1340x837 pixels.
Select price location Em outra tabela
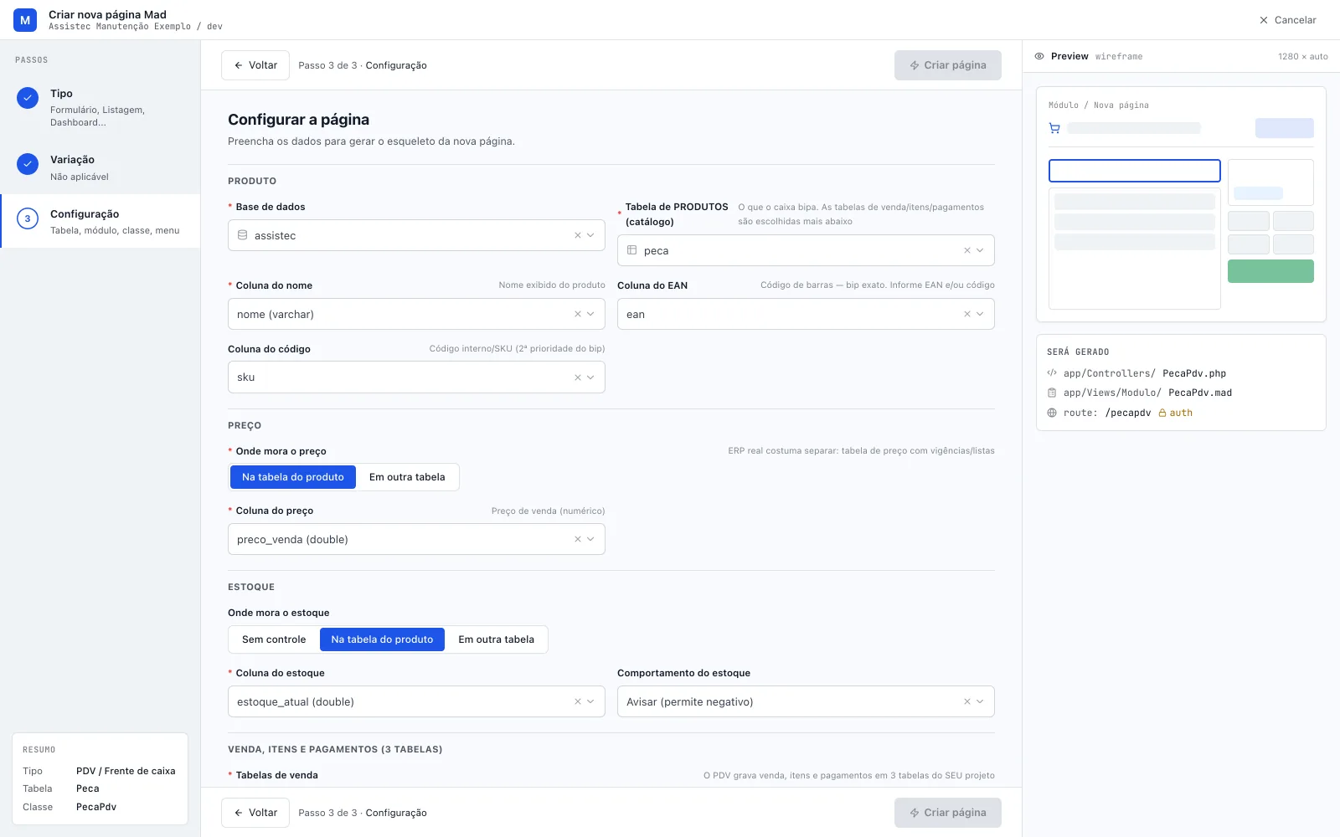[x=407, y=477]
